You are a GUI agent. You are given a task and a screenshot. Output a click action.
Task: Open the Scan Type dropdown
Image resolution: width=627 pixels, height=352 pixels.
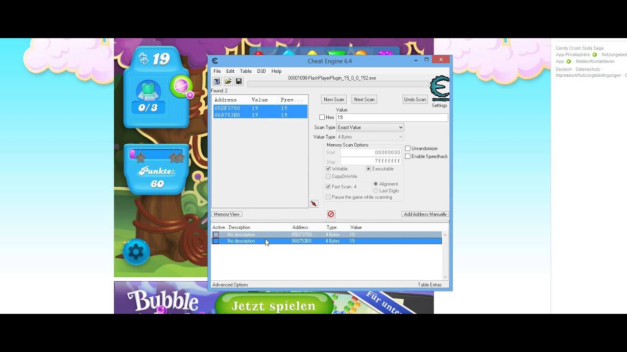coord(370,127)
